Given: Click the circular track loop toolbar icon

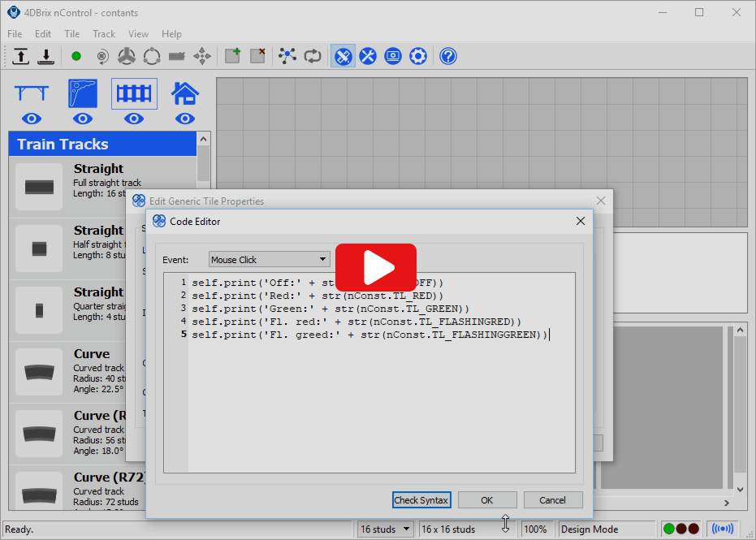Looking at the screenshot, I should tap(152, 56).
